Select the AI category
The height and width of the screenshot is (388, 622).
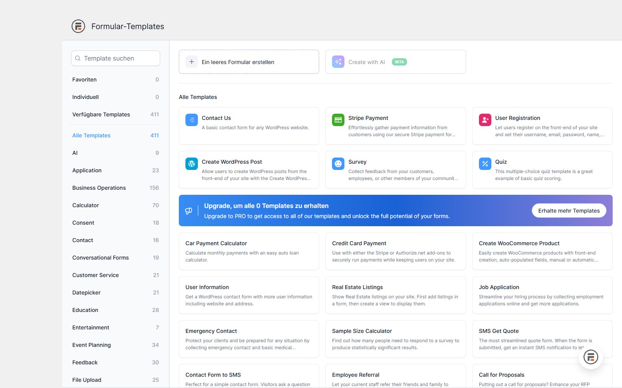tap(115, 153)
